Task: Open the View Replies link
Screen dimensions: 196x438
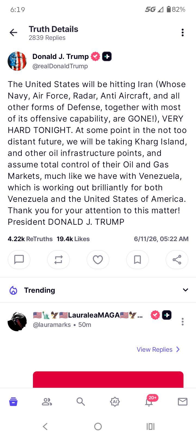Action: [158, 350]
